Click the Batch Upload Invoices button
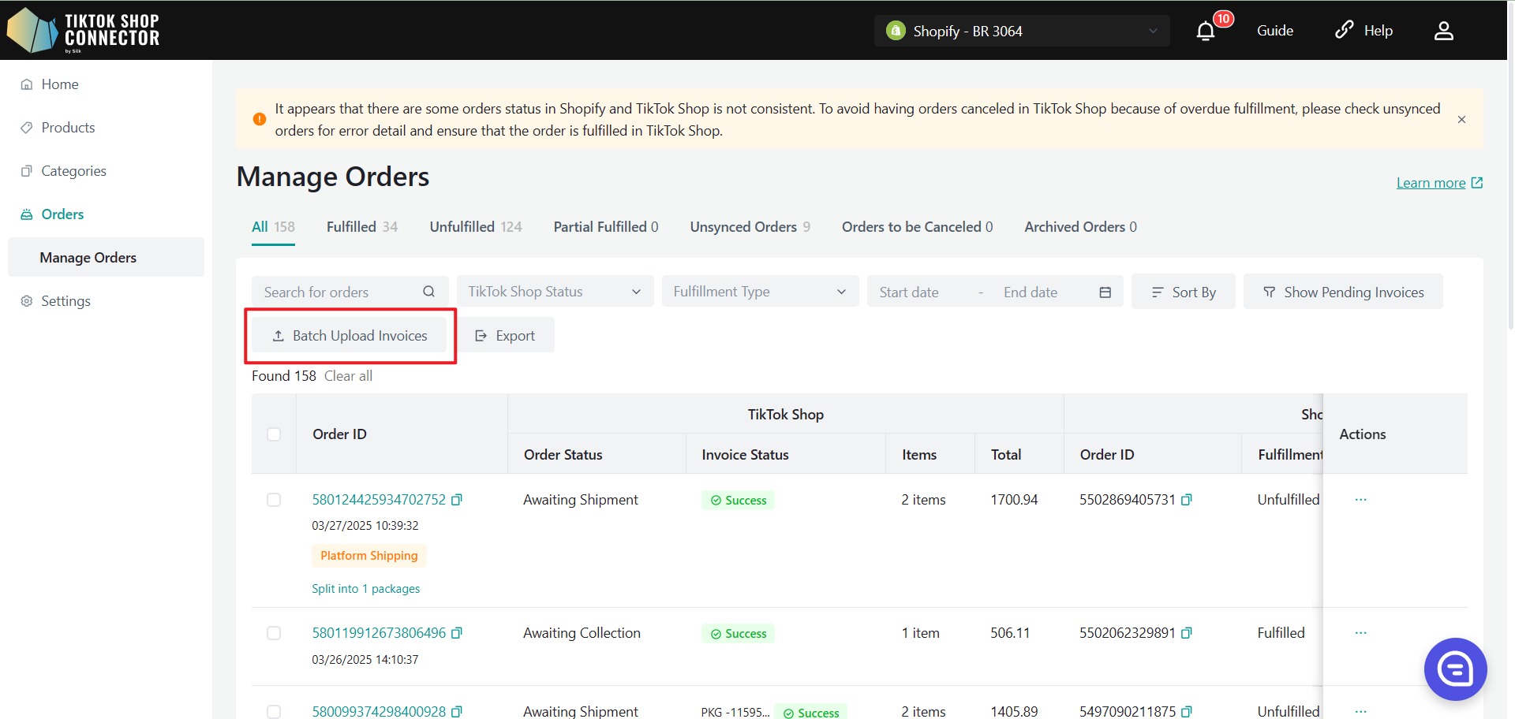The image size is (1515, 719). tap(350, 336)
